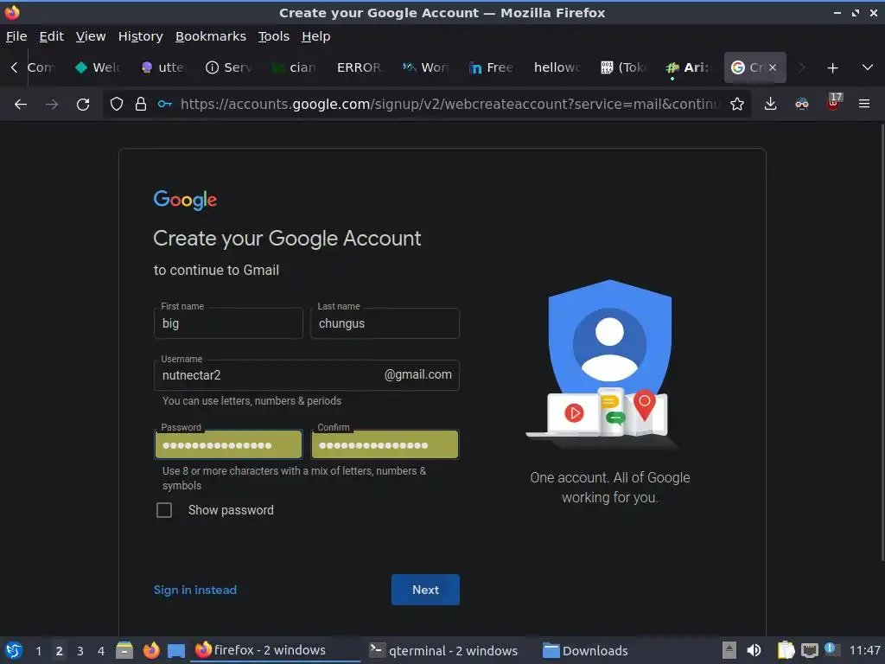885x664 pixels.
Task: Open the network tray icon
Action: tap(809, 650)
